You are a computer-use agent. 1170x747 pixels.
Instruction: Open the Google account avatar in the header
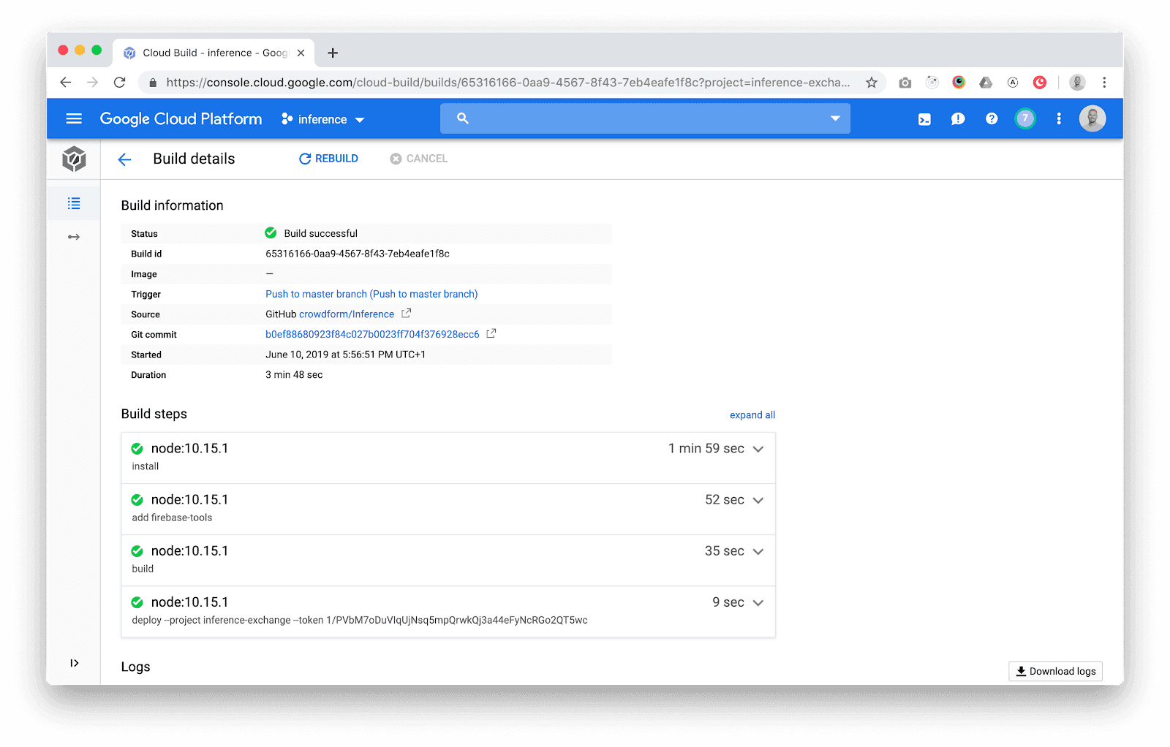coord(1092,118)
